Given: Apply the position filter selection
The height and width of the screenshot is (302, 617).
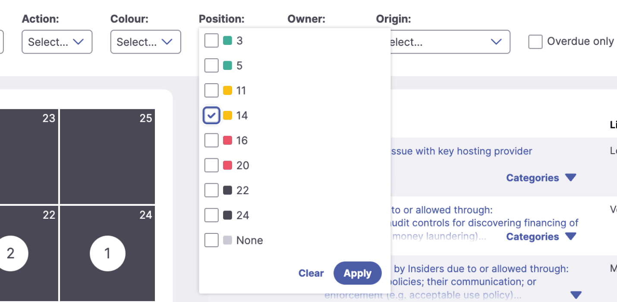Looking at the screenshot, I should (x=357, y=273).
